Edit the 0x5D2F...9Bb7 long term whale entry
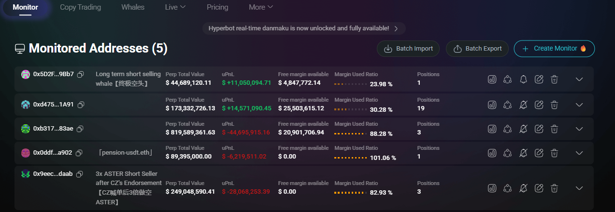 [539, 79]
